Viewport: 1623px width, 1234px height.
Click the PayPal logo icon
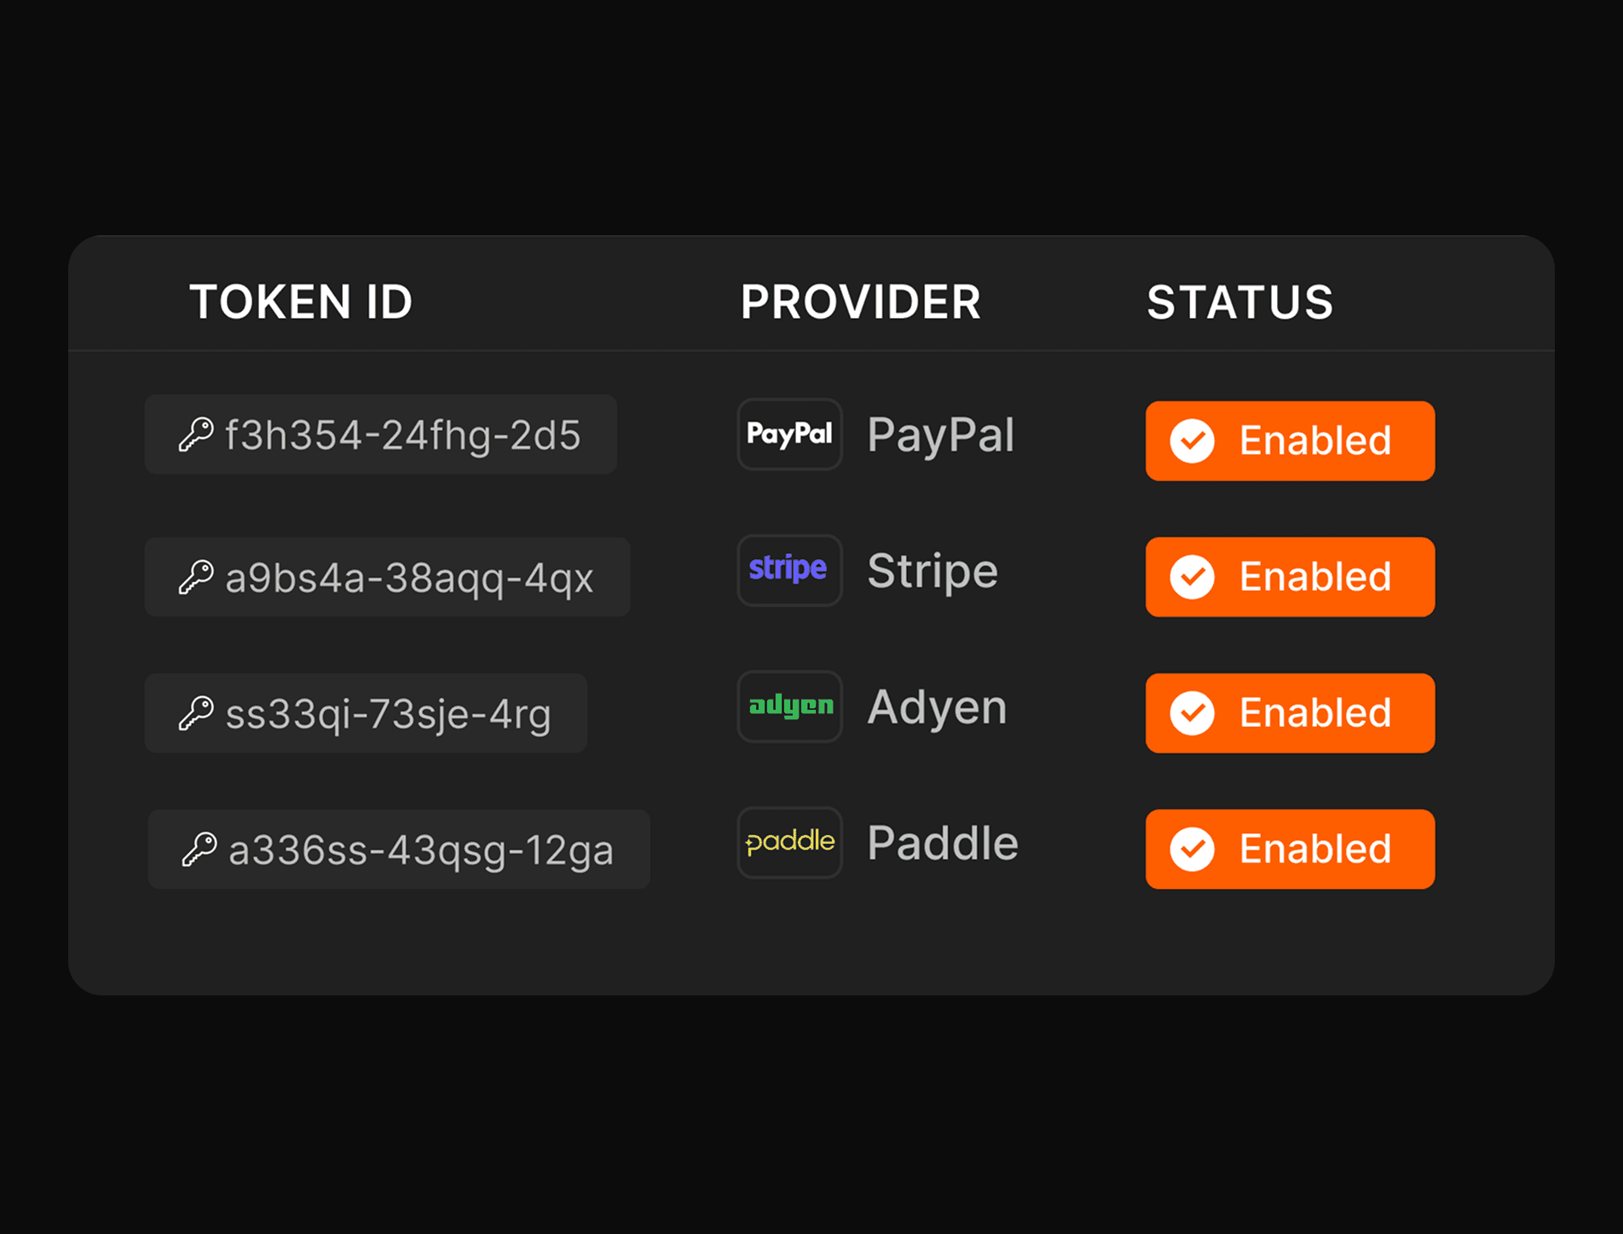click(x=789, y=434)
